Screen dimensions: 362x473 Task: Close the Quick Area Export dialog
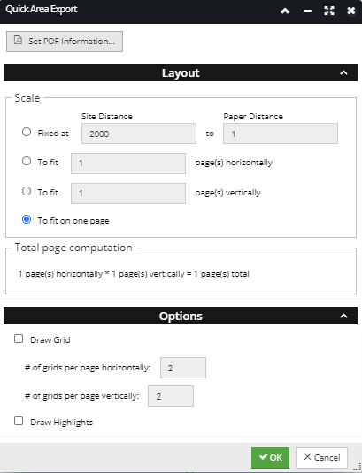pos(351,11)
